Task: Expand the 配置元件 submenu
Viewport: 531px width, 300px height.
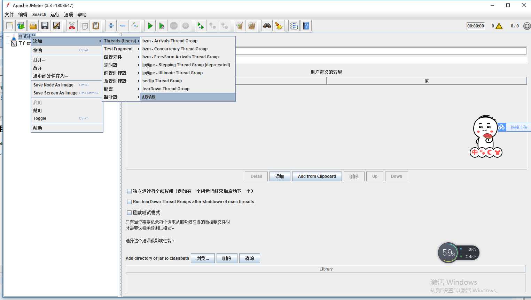Action: (x=121, y=57)
